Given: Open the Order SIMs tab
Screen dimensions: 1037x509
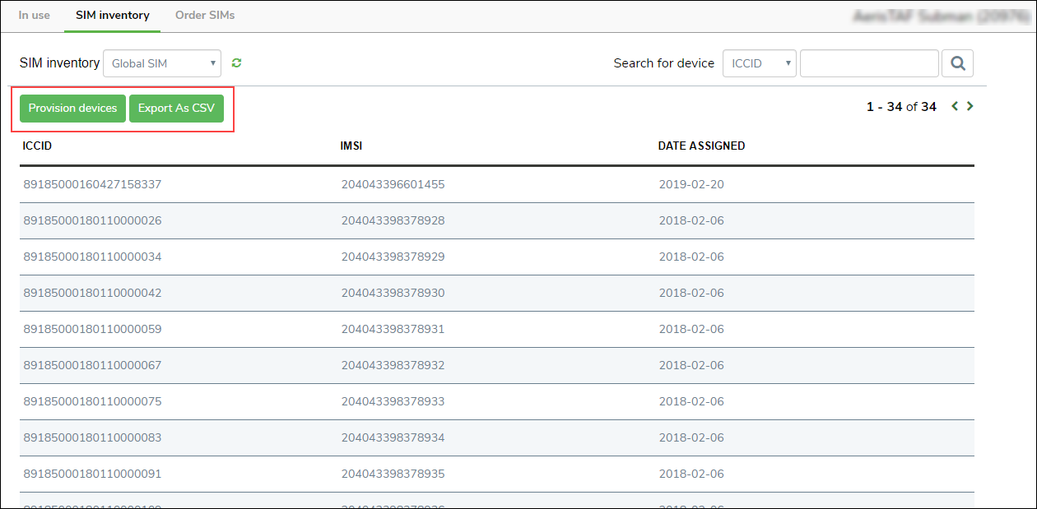Looking at the screenshot, I should coord(205,16).
